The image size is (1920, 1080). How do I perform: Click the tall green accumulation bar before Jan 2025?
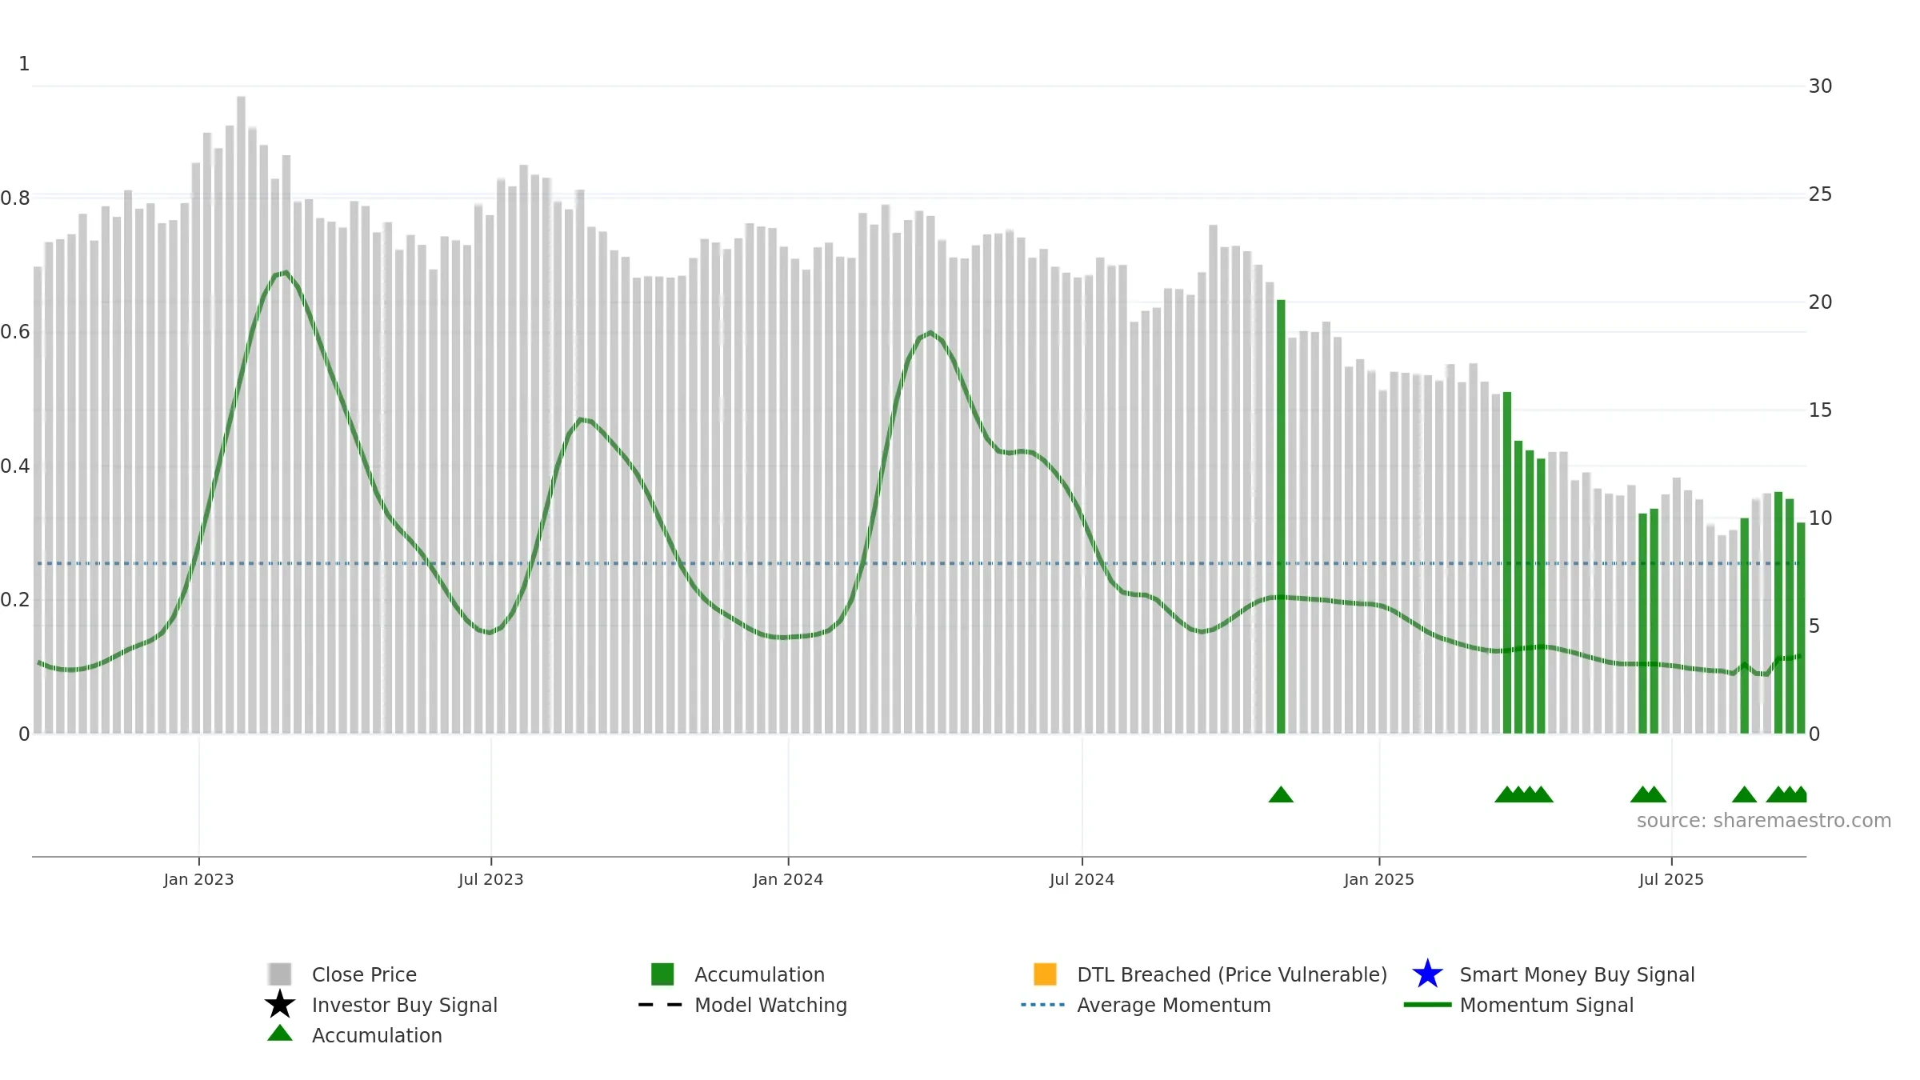pyautogui.click(x=1281, y=517)
